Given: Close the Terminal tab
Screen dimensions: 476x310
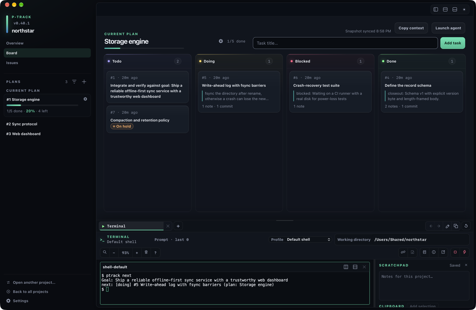Looking at the screenshot, I should (x=168, y=226).
